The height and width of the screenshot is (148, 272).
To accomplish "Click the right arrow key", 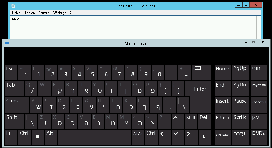I will coord(191,137).
